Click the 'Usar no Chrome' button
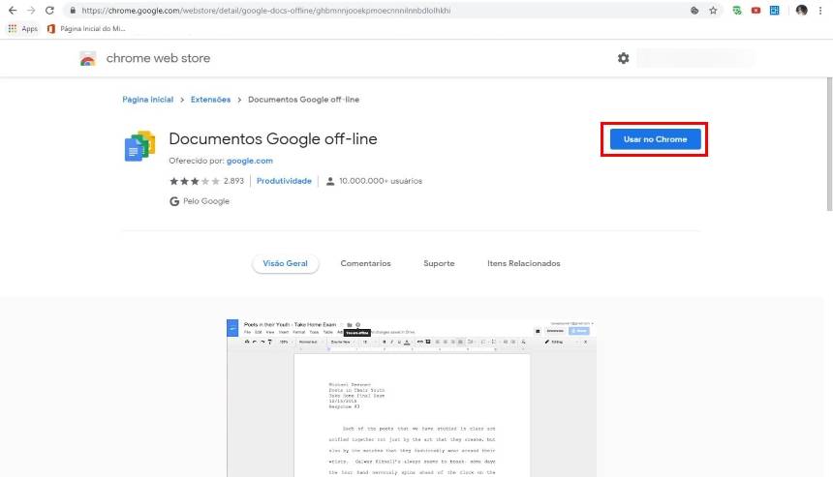833x477 pixels. pyautogui.click(x=655, y=139)
